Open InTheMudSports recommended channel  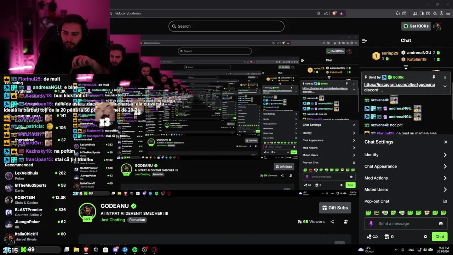click(35, 188)
